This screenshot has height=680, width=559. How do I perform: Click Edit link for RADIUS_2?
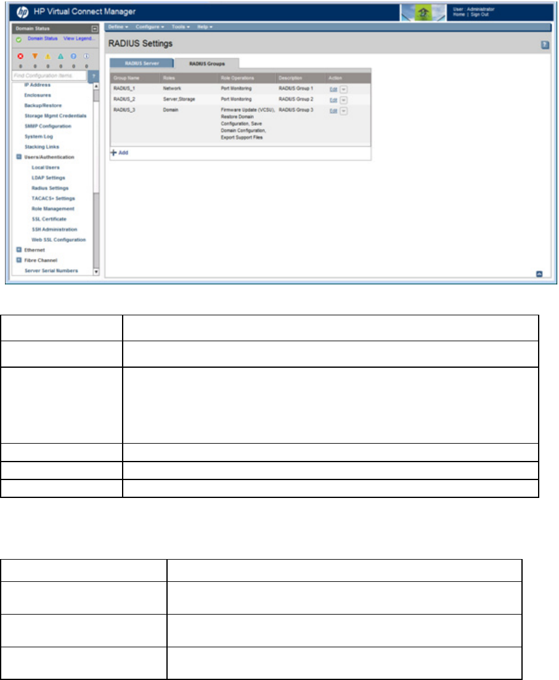click(x=333, y=100)
